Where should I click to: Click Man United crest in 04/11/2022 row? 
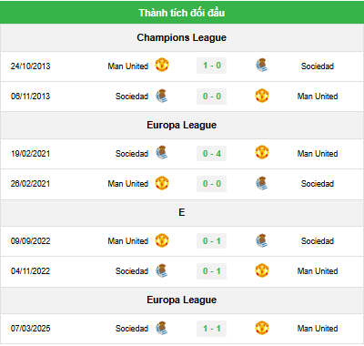pos(262,270)
